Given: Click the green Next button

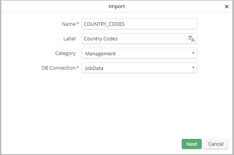Looking at the screenshot, I should click(192, 144).
